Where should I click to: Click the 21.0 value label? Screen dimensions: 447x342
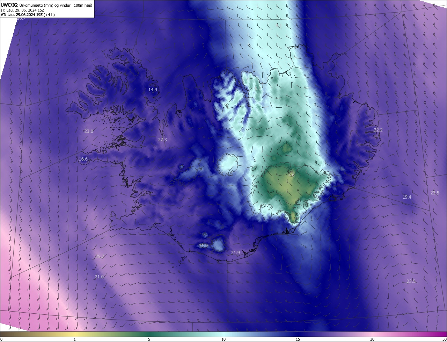99,277
